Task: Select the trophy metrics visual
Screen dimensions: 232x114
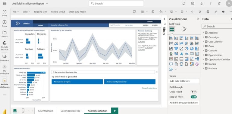Action: click(x=181, y=64)
